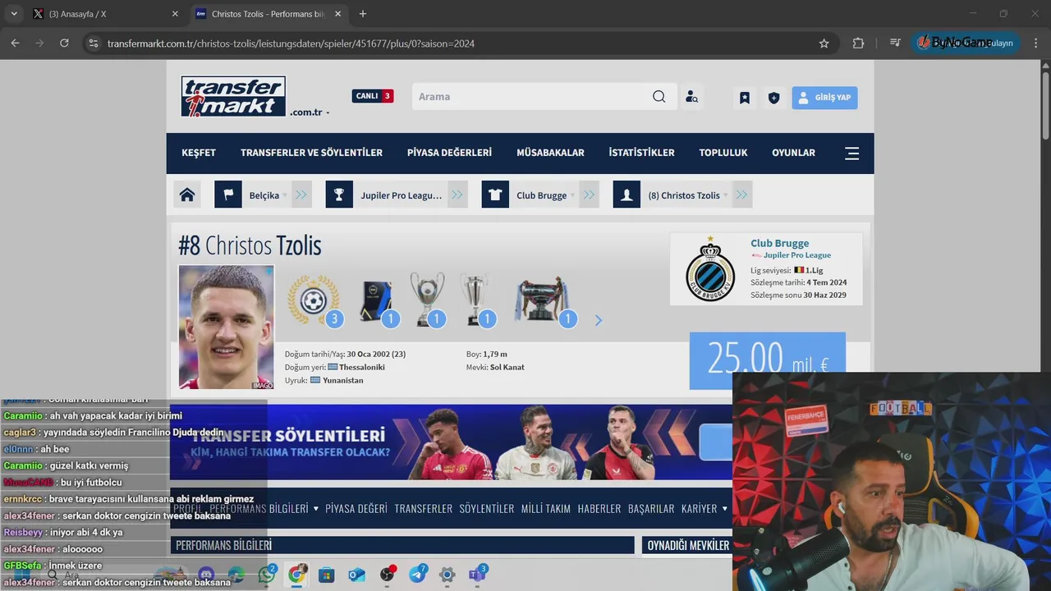Open Outlook from the taskbar

coord(356,575)
